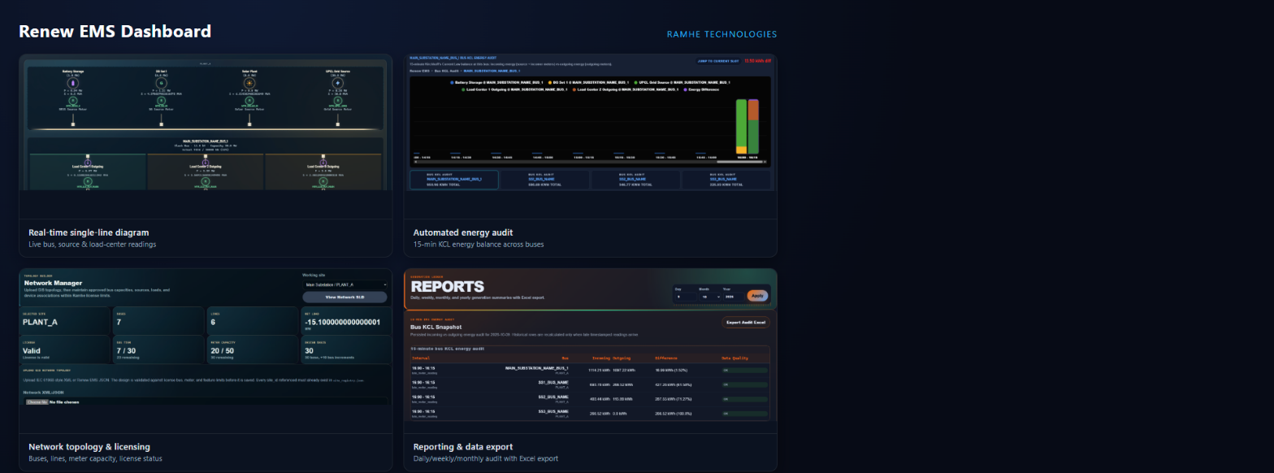This screenshot has width=1274, height=473.
Task: Toggle Battery Storage legend dot in chart
Action: click(452, 82)
